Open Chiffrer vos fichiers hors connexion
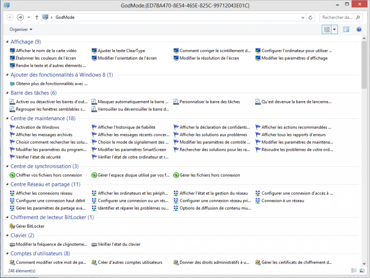The height and width of the screenshot is (278, 370). [x=48, y=175]
